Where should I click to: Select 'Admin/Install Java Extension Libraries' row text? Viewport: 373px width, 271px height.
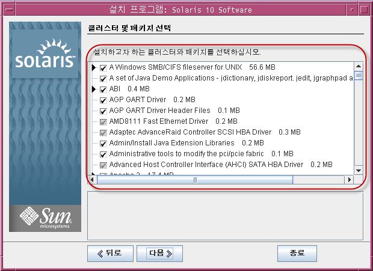coord(186,143)
